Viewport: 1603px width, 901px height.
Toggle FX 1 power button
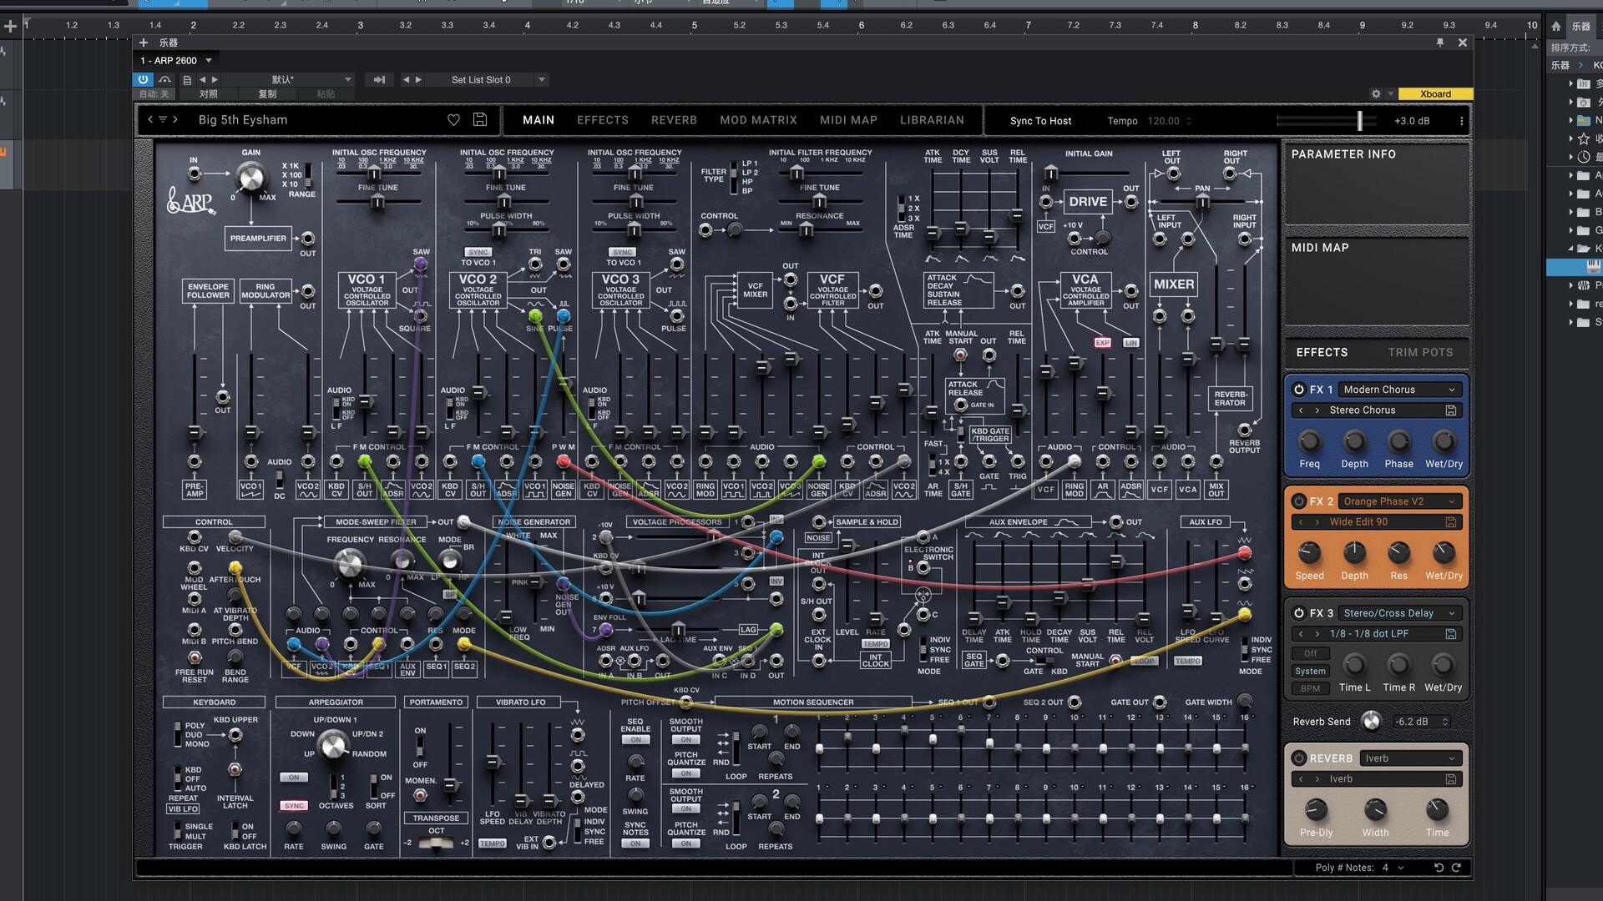click(1298, 390)
